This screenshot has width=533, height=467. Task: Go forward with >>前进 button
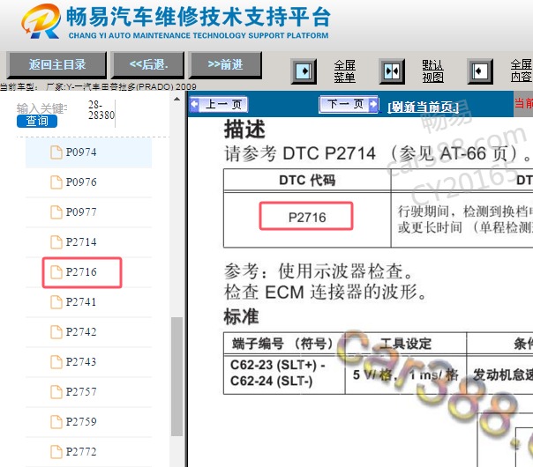[225, 64]
